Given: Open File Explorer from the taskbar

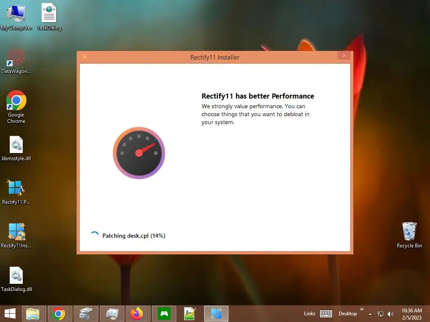Looking at the screenshot, I should 33,314.
